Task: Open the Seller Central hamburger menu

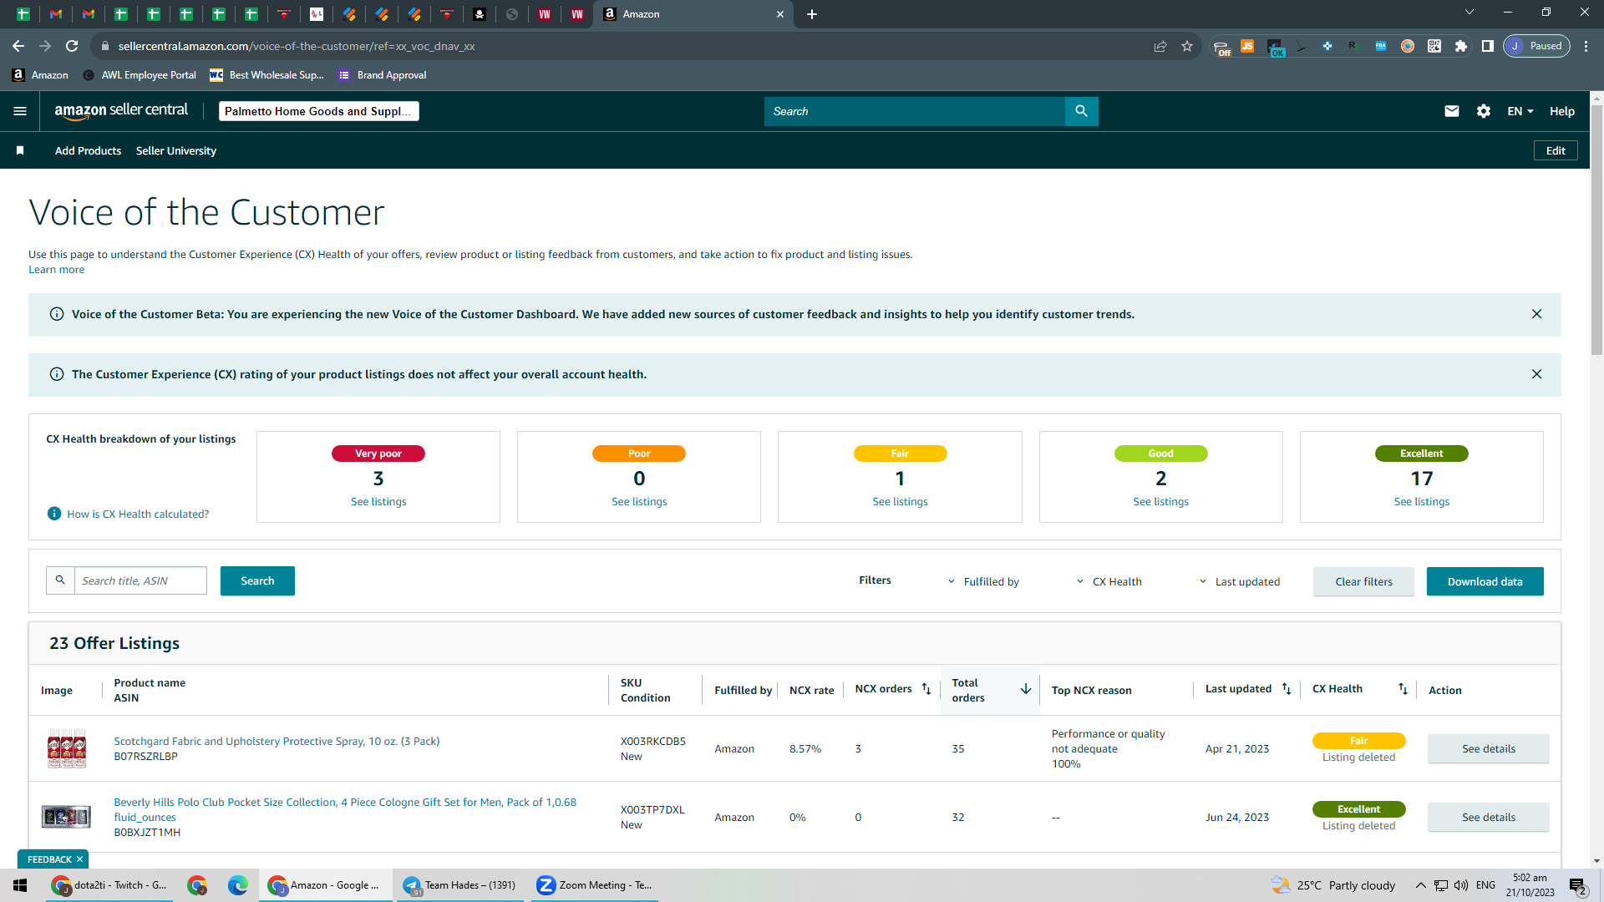Action: [x=20, y=111]
